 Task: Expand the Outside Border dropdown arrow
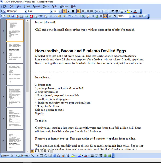point(125,11)
